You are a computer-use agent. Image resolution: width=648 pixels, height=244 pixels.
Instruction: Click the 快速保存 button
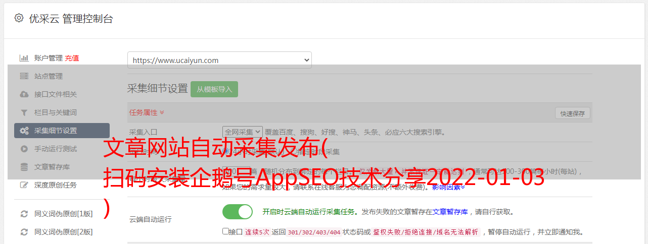click(x=572, y=113)
